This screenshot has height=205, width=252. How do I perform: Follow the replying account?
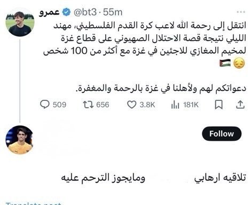tap(222, 133)
